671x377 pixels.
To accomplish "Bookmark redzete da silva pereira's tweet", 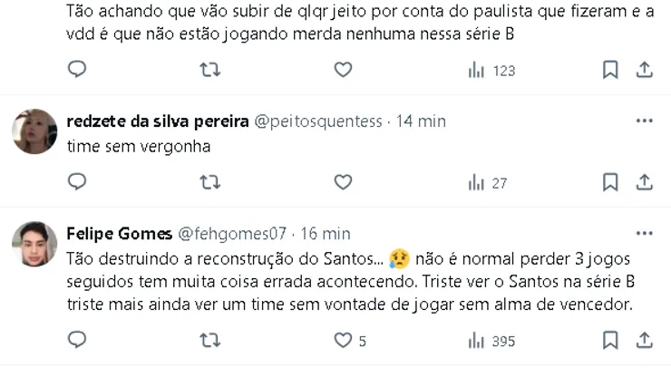I will pos(610,182).
